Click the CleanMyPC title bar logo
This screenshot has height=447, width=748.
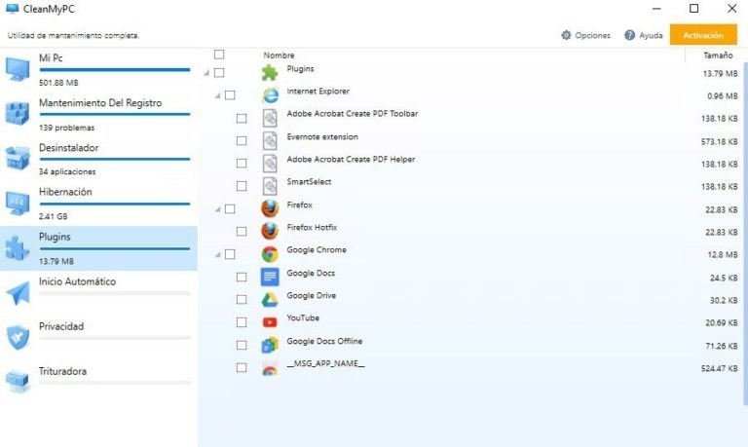click(12, 9)
